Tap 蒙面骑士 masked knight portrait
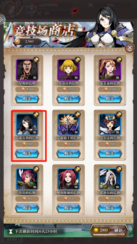Screen dimensions: 137x244 point(68,124)
